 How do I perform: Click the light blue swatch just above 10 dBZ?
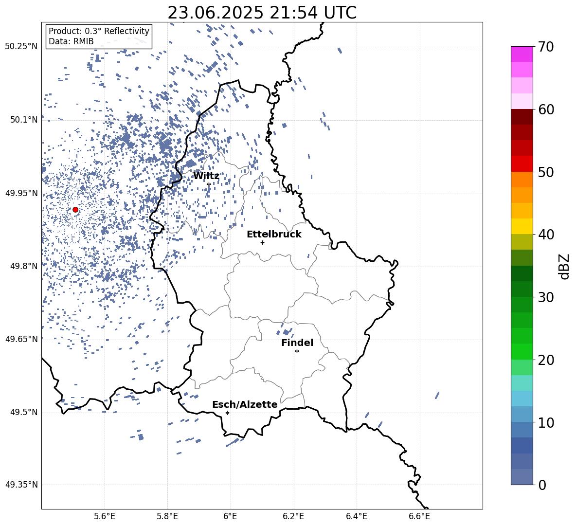(522, 415)
